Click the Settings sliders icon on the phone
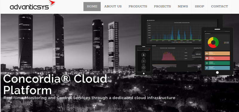This screenshot has height=112, width=239. 144,61
